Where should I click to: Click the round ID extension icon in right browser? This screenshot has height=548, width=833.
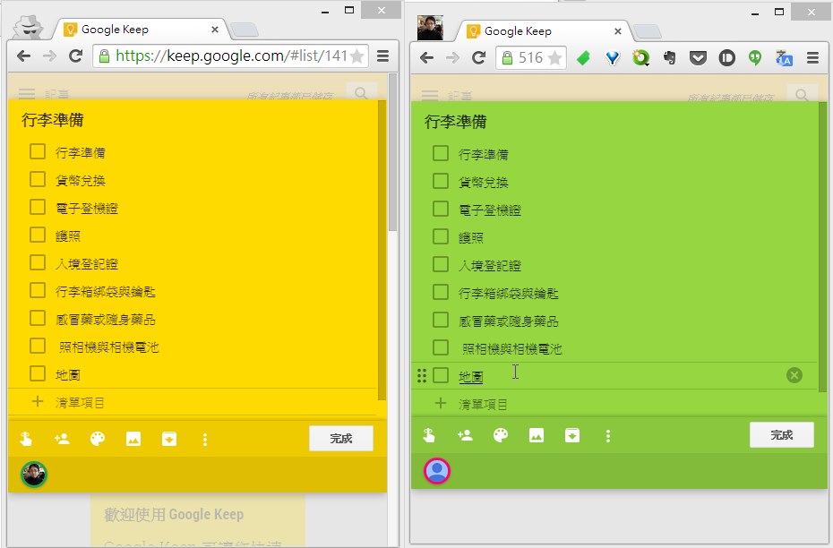coord(726,57)
